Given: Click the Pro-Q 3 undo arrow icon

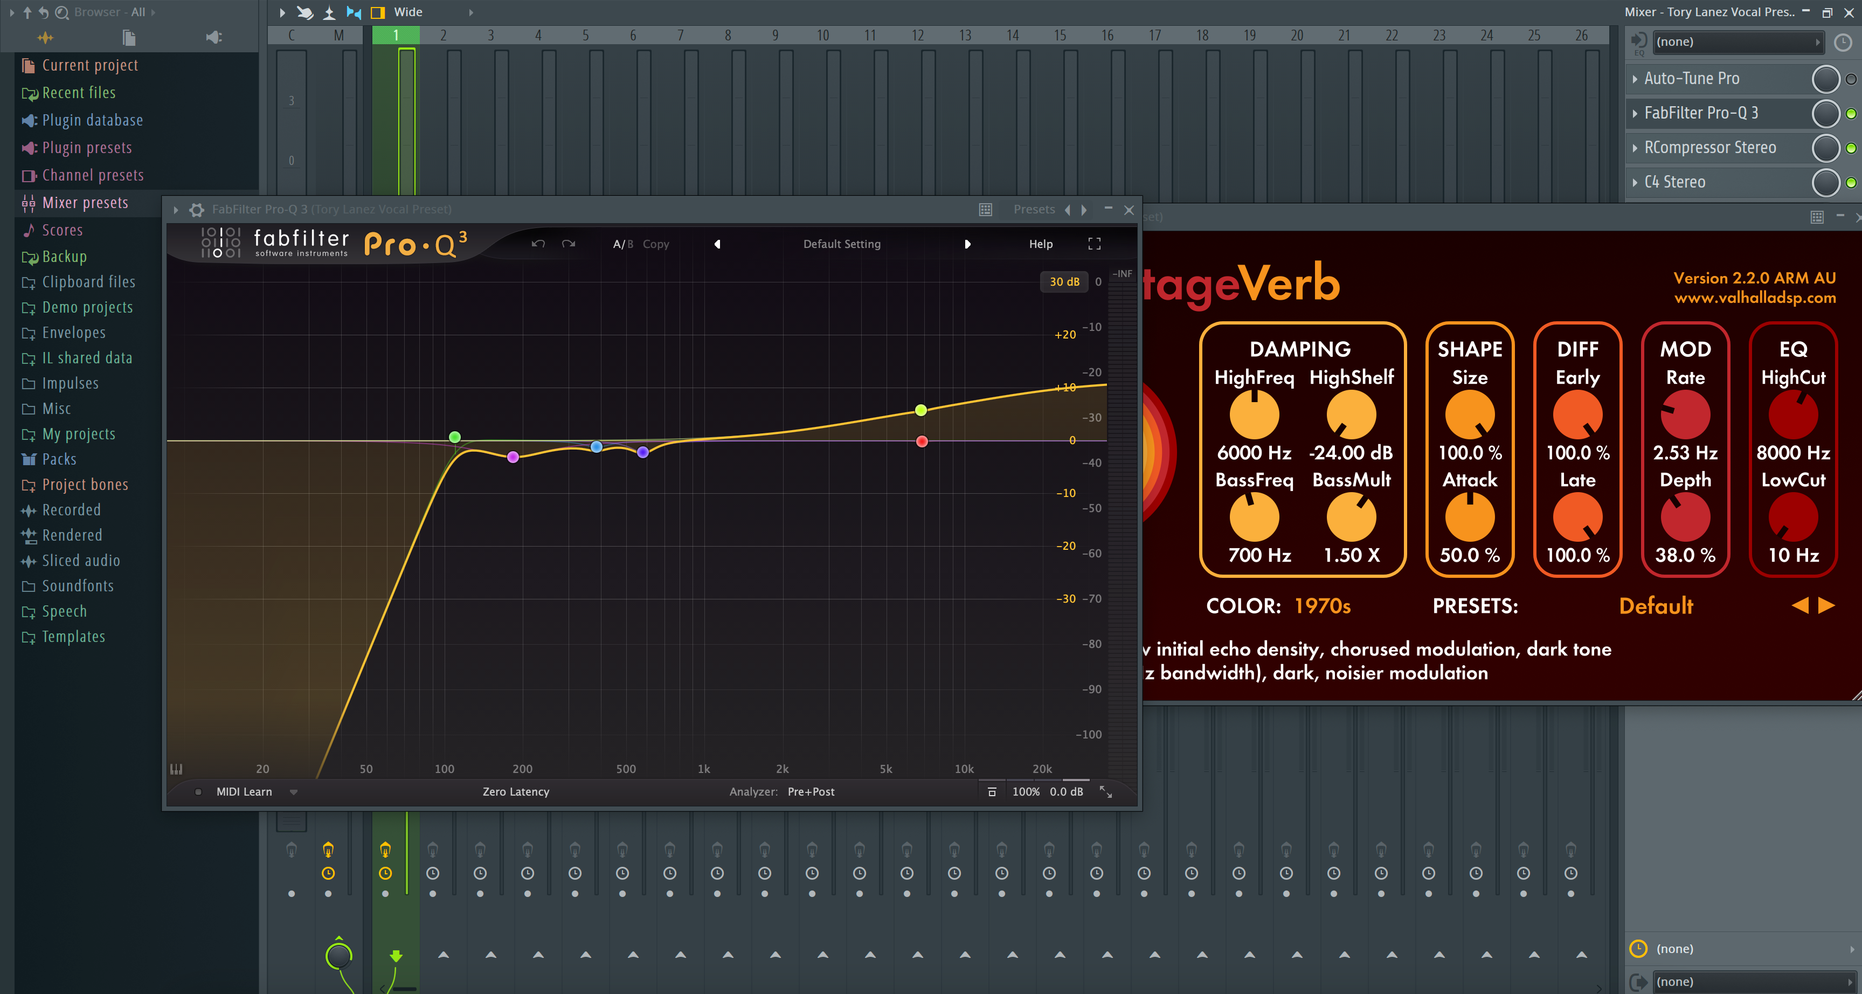Looking at the screenshot, I should click(x=538, y=244).
